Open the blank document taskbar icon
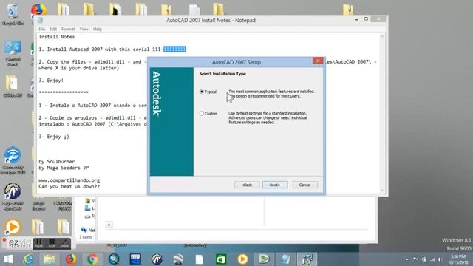The height and width of the screenshot is (266, 473). coord(200,259)
